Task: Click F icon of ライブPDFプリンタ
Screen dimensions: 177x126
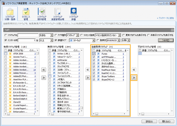Action: (x=54, y=83)
